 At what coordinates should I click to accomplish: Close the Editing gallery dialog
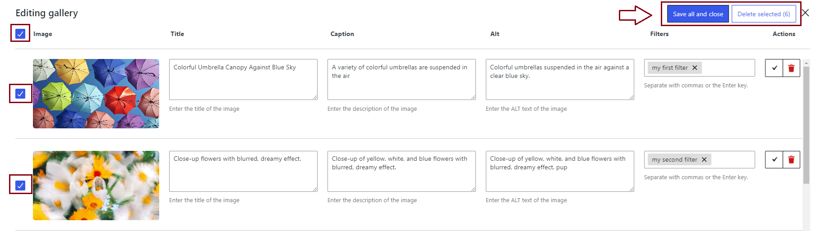point(805,13)
